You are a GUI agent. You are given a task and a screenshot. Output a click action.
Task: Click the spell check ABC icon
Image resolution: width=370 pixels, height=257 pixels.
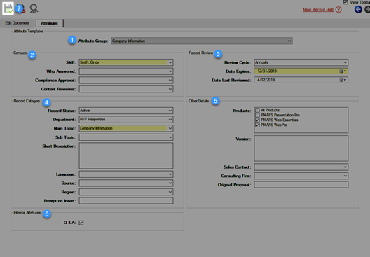34,8
